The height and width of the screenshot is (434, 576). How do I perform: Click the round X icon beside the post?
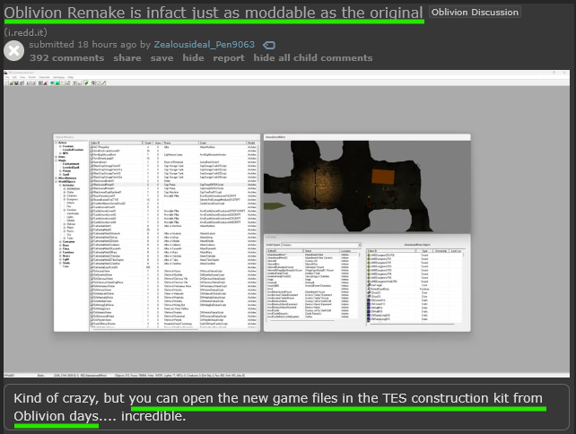[x=13, y=51]
